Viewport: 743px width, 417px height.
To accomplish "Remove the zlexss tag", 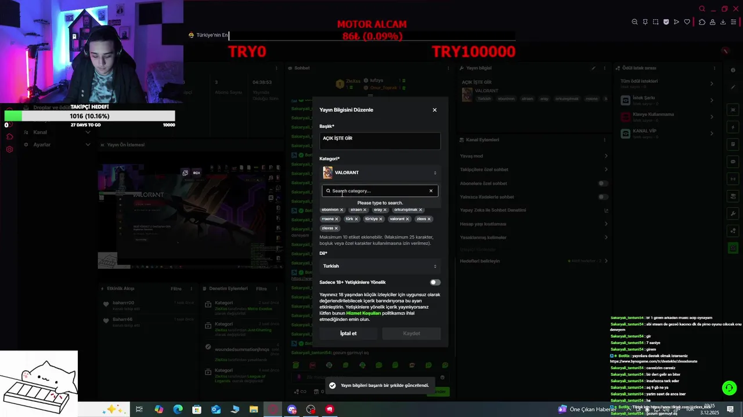I will pos(336,228).
